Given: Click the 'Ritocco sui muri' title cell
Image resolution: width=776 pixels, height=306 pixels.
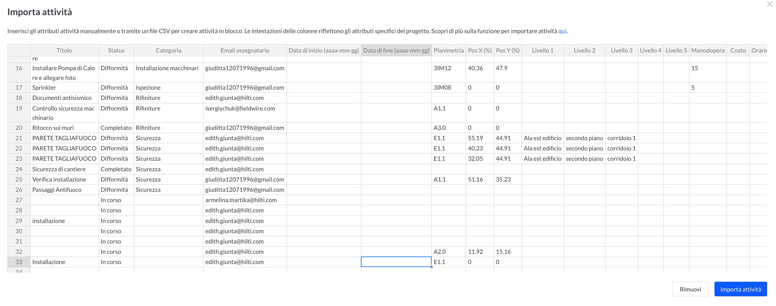Looking at the screenshot, I should tap(64, 128).
